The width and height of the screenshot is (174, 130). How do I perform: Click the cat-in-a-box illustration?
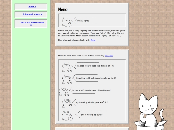pyautogui.click(x=151, y=112)
